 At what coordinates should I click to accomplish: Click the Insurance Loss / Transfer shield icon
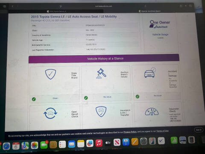[101, 111]
